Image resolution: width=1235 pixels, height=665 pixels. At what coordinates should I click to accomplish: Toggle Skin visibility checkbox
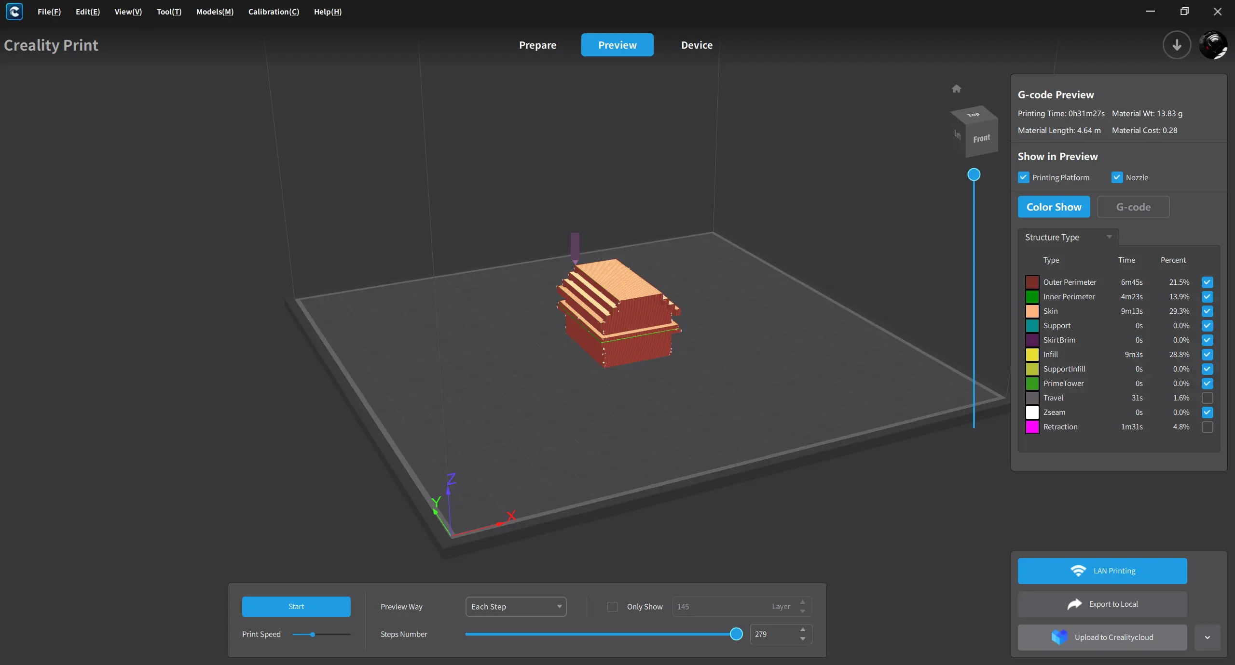pos(1207,311)
